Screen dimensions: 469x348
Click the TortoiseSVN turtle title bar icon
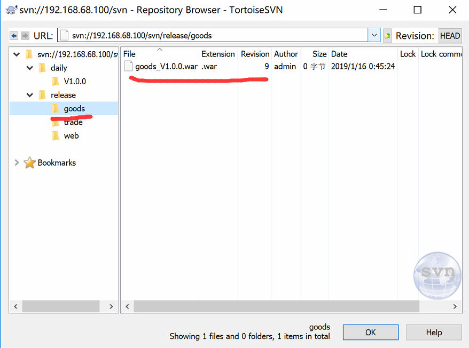point(11,10)
